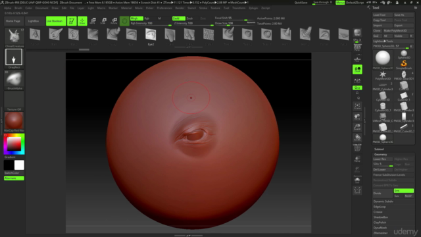Expand the EdgeLoop section
Screen dimensions: 421x237
[380, 207]
